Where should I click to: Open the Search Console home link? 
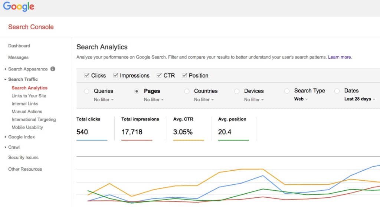pyautogui.click(x=31, y=27)
